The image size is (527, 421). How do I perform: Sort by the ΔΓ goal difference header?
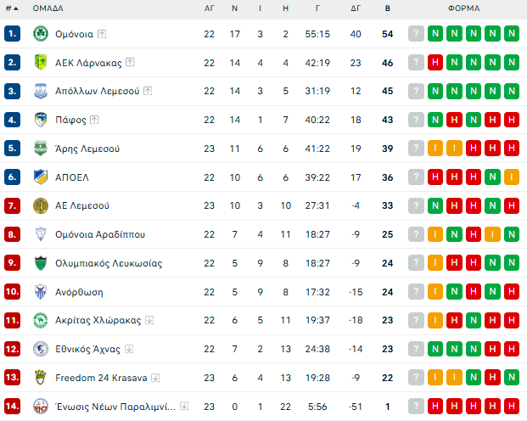[x=356, y=8]
